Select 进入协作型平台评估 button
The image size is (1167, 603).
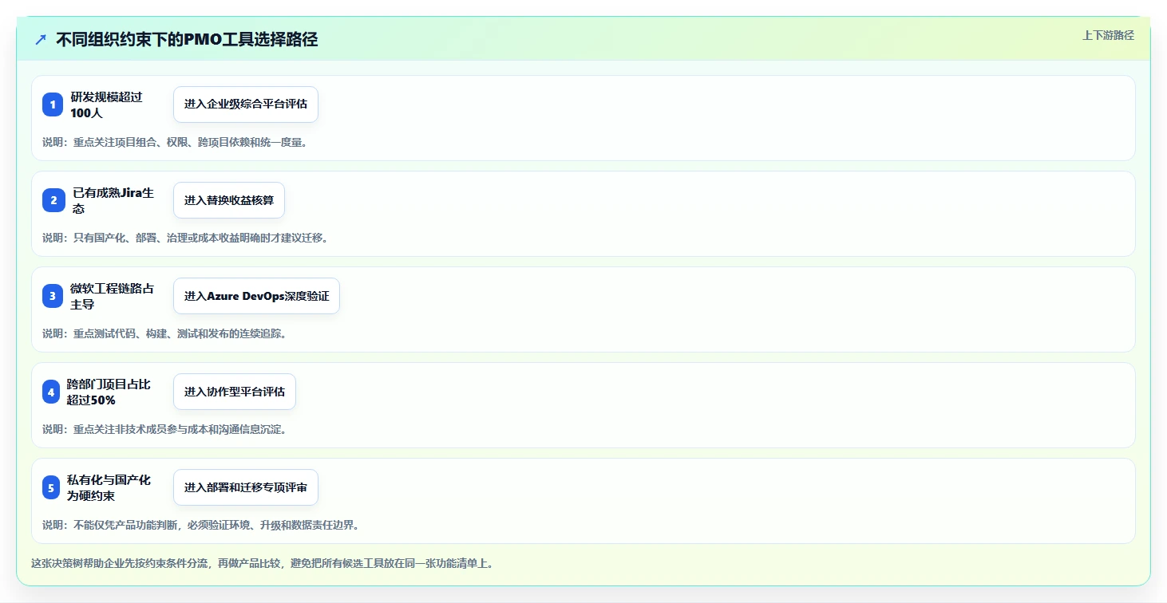click(x=235, y=392)
